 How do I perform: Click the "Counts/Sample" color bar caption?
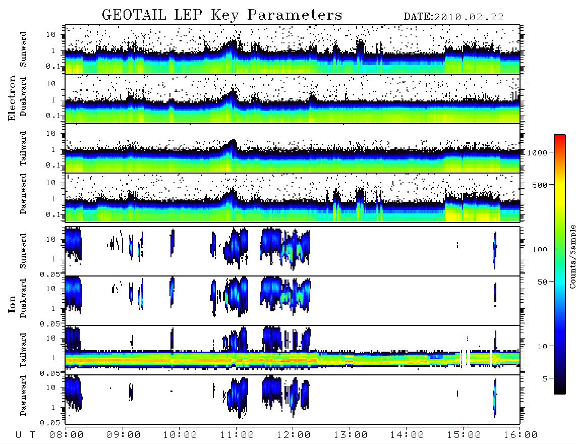pos(572,256)
